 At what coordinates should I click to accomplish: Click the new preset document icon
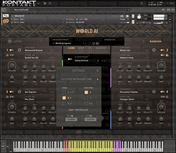coord(90,43)
